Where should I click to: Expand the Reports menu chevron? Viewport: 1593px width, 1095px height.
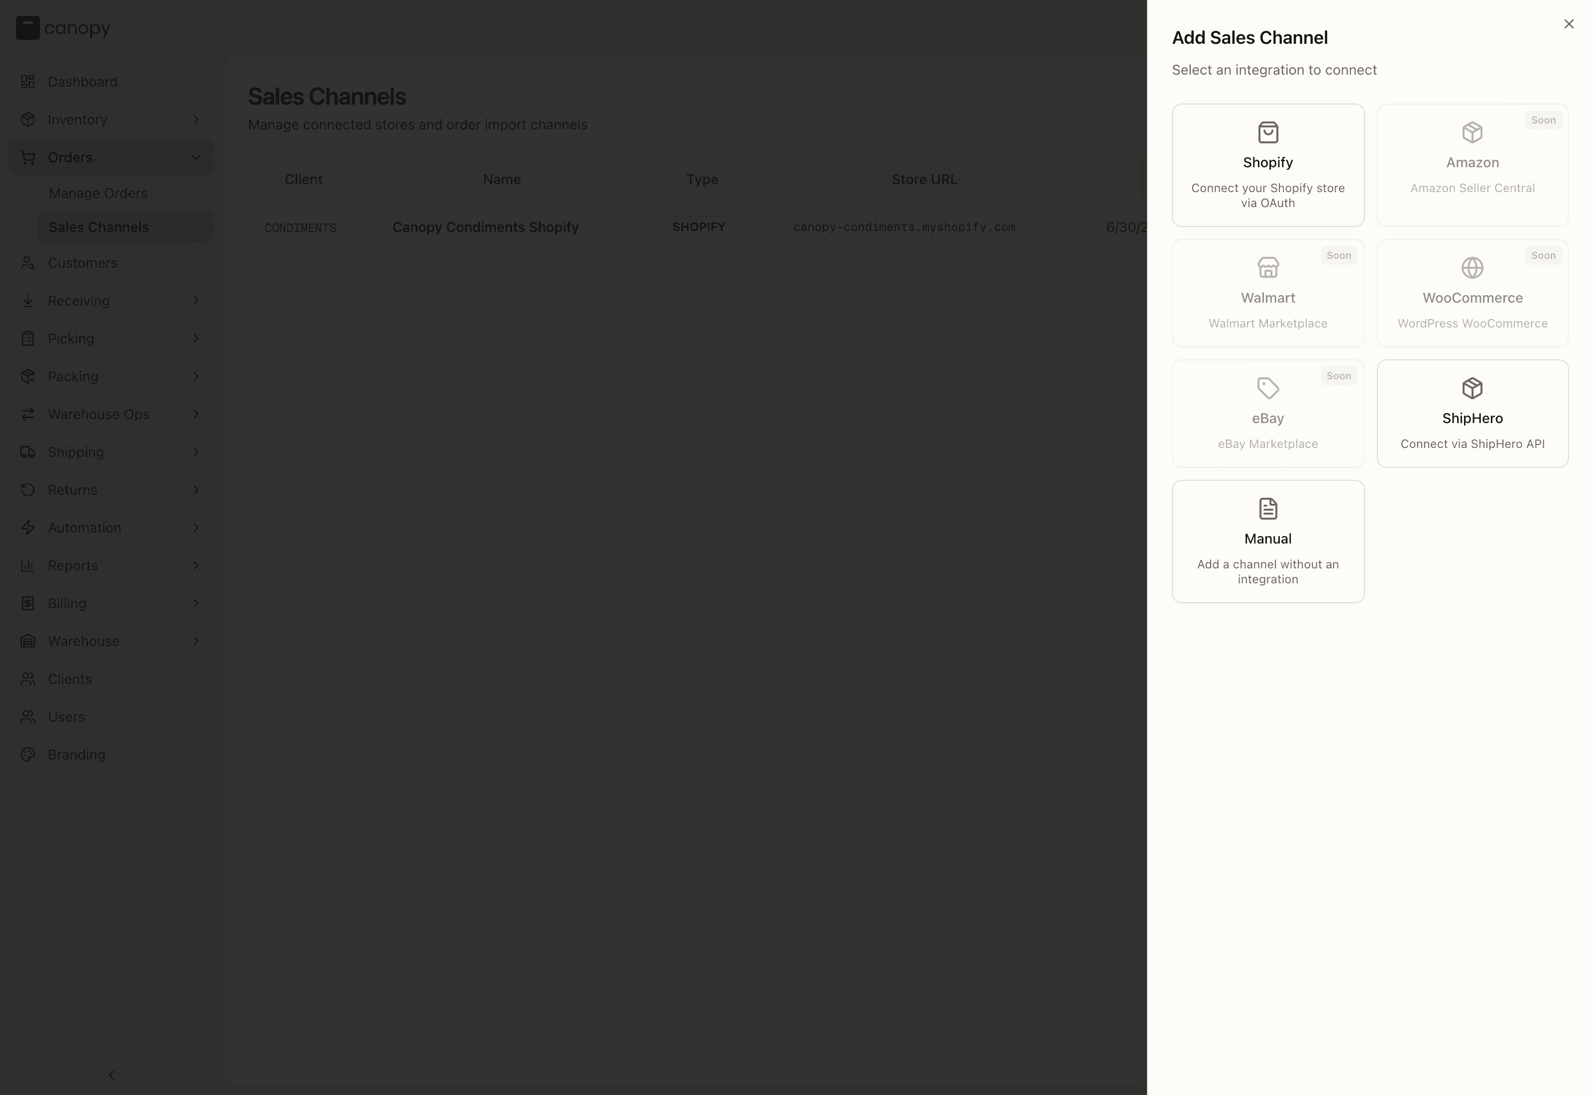coord(196,564)
